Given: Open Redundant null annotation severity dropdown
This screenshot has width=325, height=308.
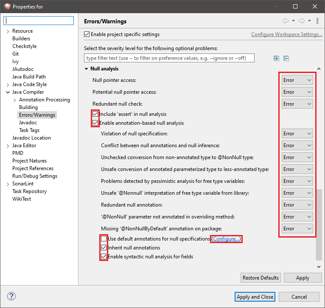Looking at the screenshot, I should coord(297,205).
